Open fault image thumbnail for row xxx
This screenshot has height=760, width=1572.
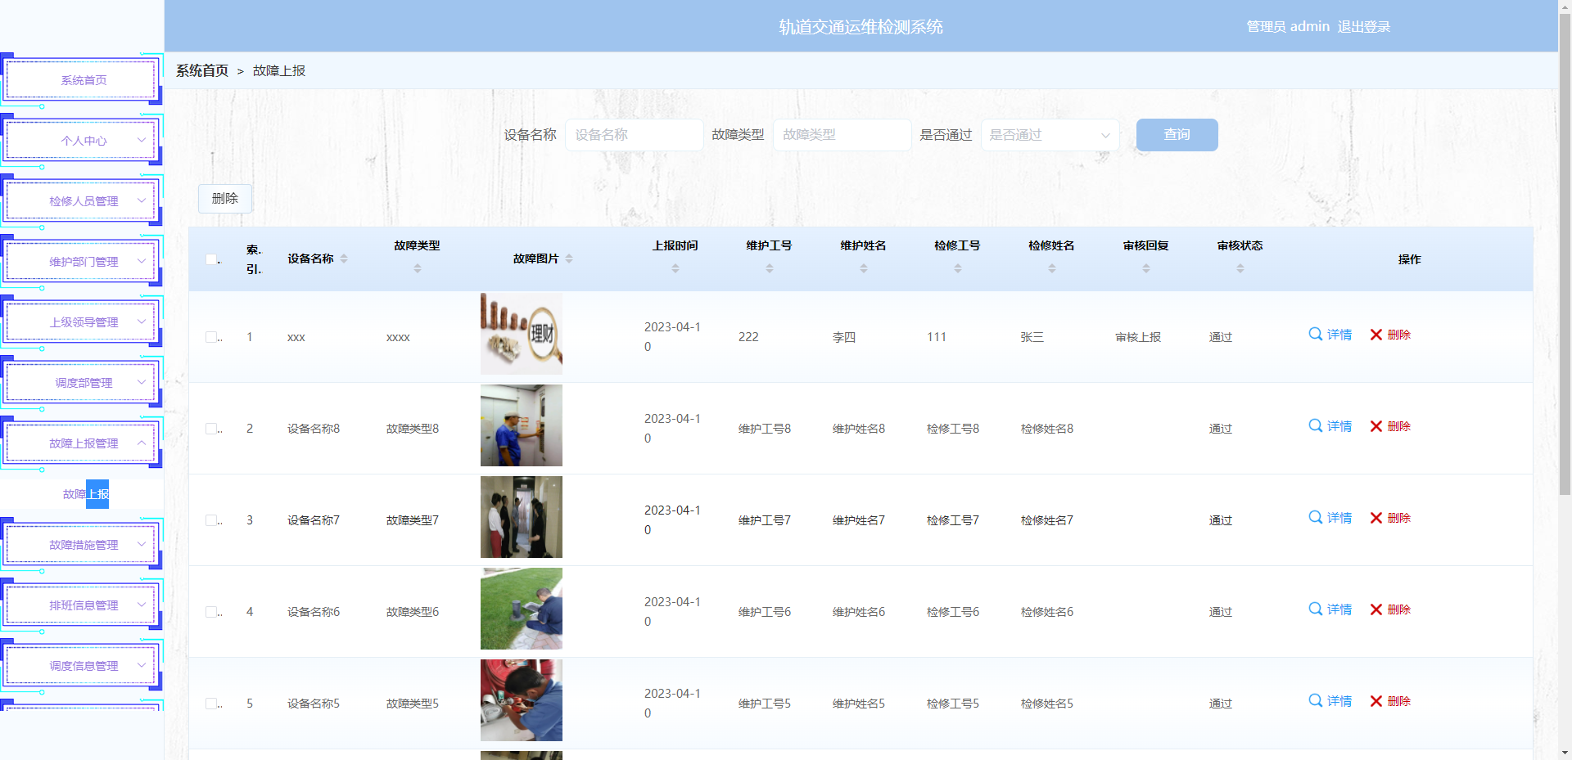(522, 334)
